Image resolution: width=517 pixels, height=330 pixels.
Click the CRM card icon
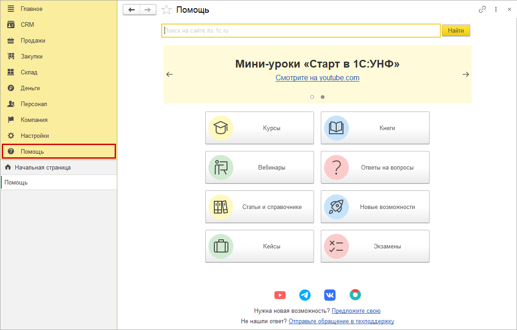tap(11, 24)
